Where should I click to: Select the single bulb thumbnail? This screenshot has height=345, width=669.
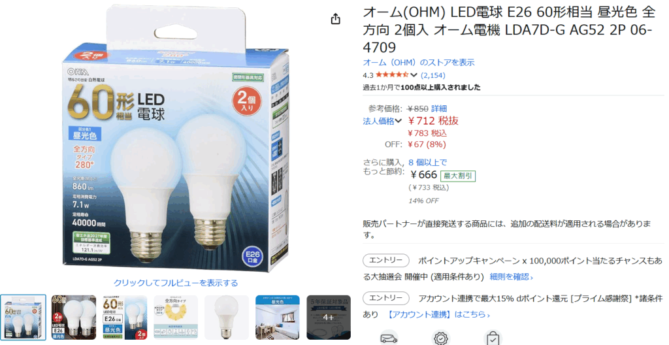pos(227,318)
